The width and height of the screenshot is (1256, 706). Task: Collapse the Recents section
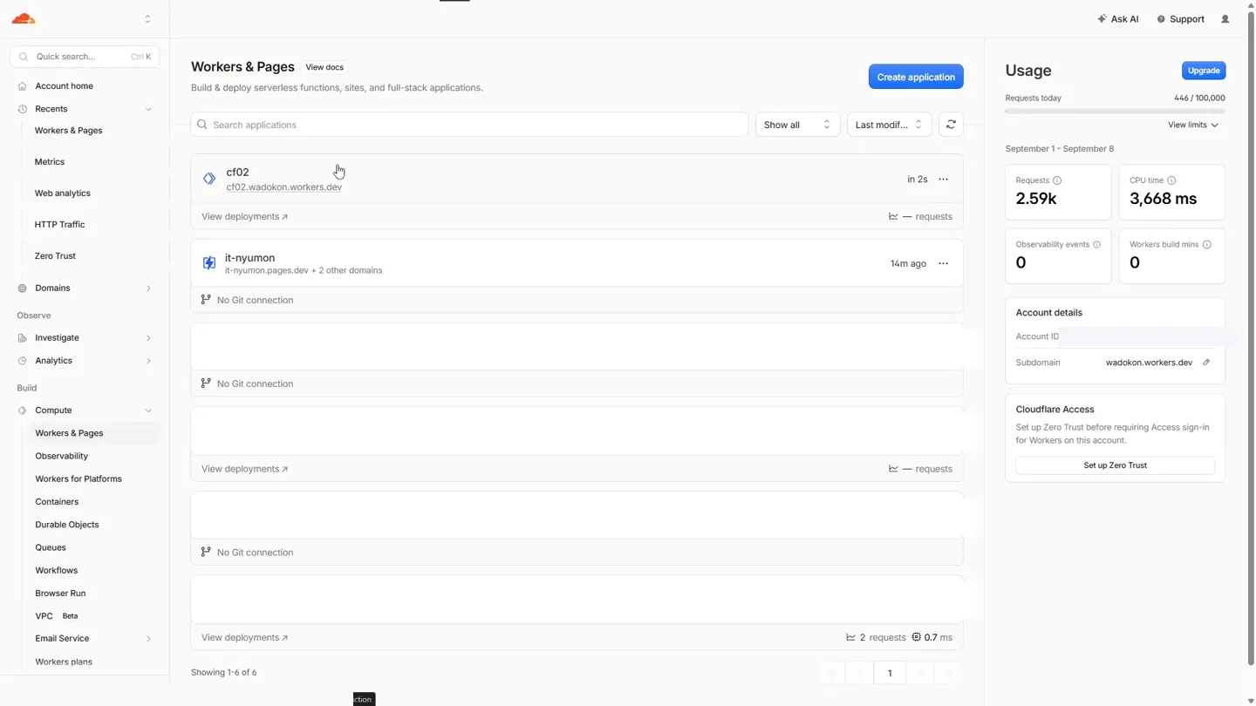(x=148, y=109)
